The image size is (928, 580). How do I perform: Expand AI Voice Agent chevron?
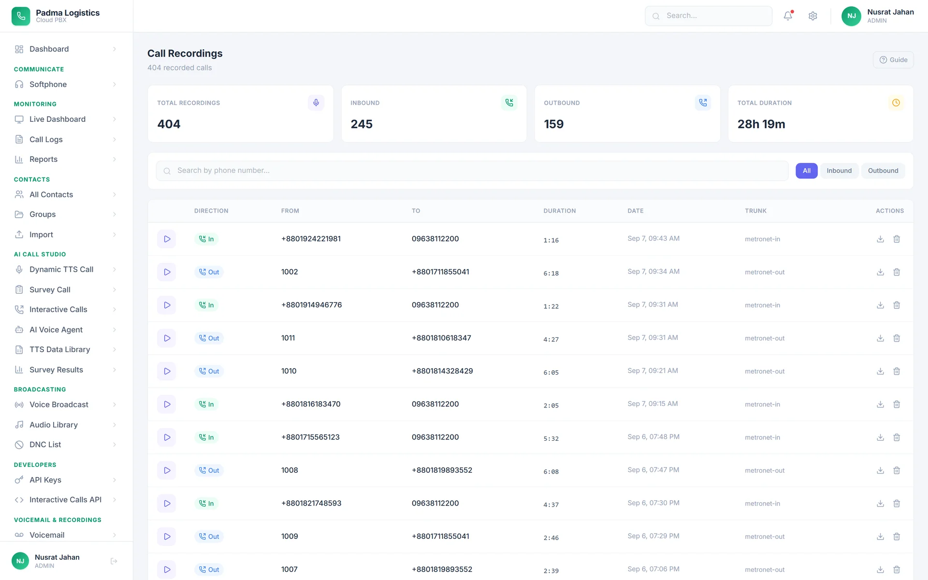pyautogui.click(x=115, y=330)
